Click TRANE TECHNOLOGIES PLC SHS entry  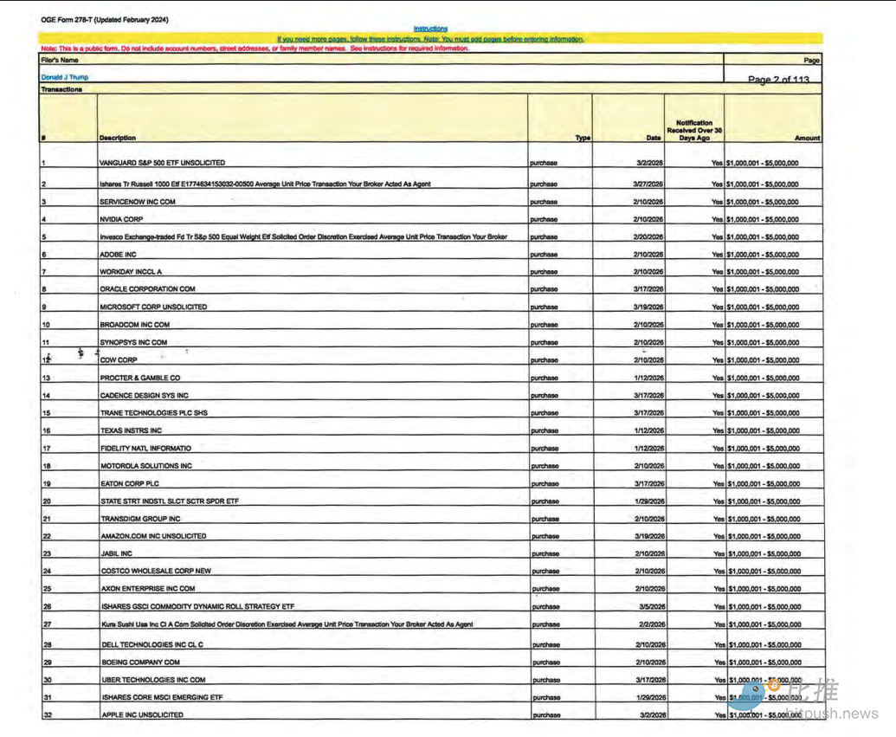154,413
